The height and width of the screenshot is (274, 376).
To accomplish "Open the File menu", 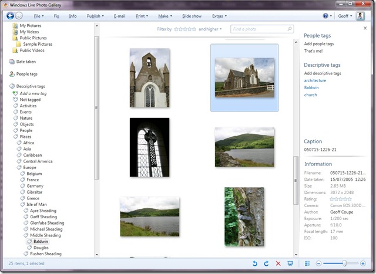I will coord(38,16).
